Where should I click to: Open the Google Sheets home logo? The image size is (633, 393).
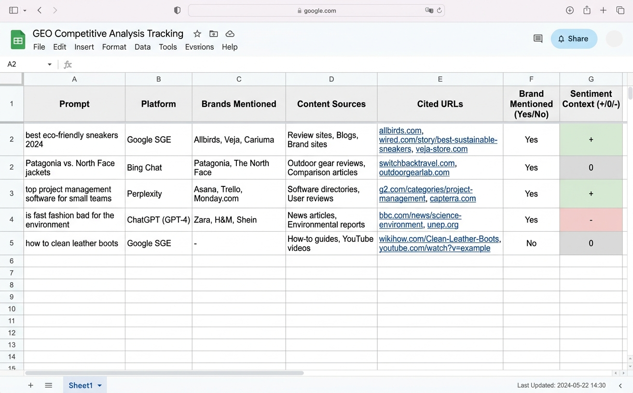coord(18,40)
